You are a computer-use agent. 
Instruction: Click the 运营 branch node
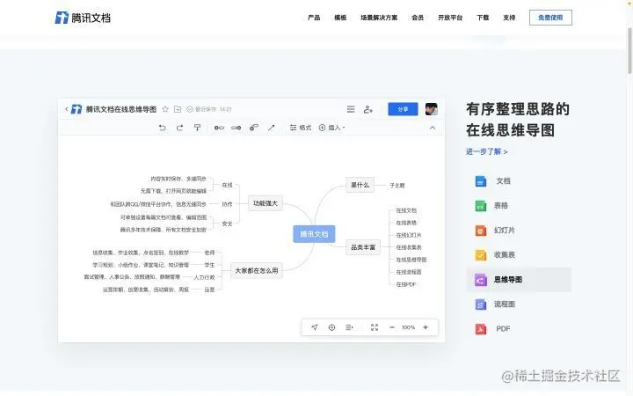(209, 290)
